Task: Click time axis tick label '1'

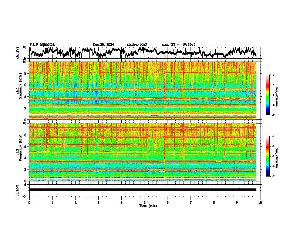Action: click(52, 203)
